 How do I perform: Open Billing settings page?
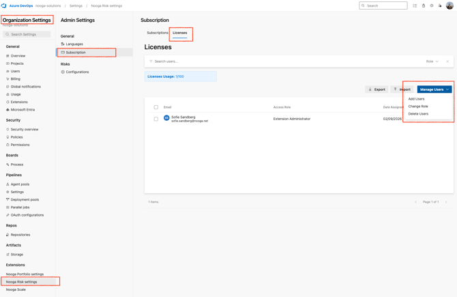[x=16, y=79]
